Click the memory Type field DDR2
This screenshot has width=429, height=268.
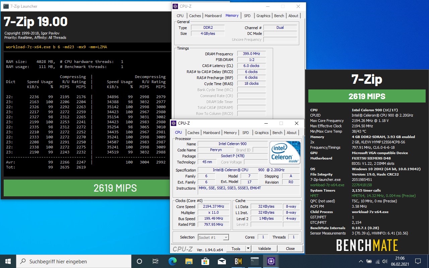208,27
